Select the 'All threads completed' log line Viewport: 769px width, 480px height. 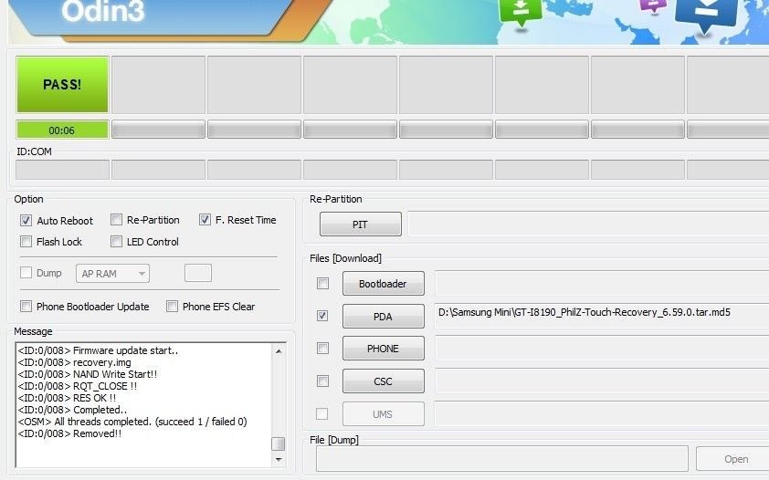coord(132,422)
